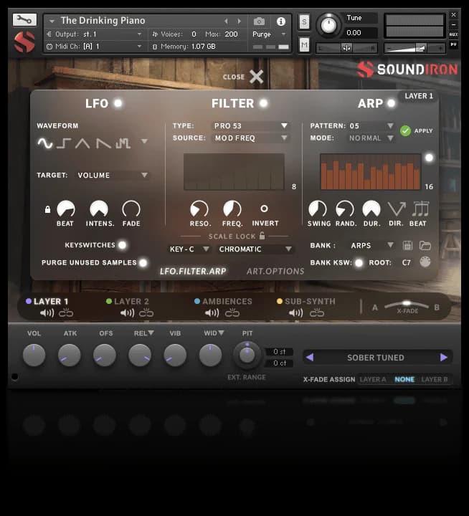The height and width of the screenshot is (516, 469).
Task: Enable the KEYSWITCHES toggle
Action: pyautogui.click(x=123, y=245)
